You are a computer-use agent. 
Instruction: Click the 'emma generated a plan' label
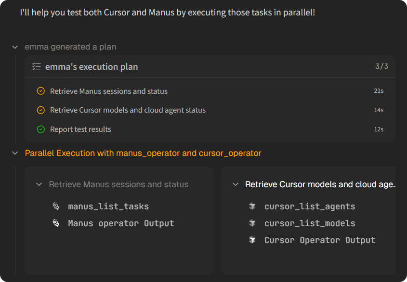[x=70, y=47]
